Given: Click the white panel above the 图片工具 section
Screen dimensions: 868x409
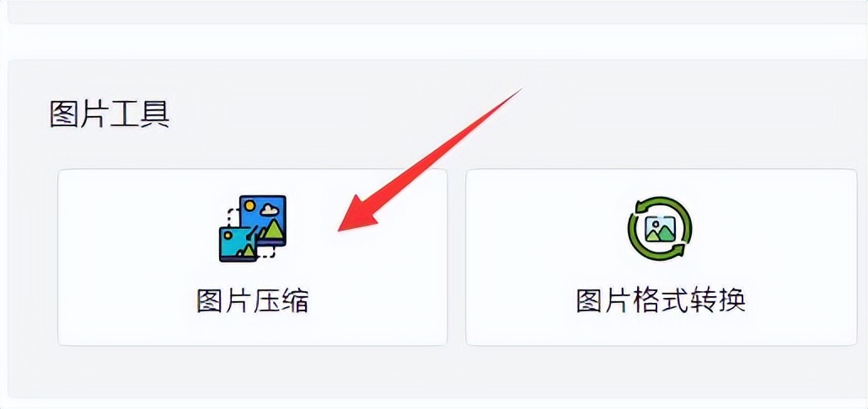Looking at the screenshot, I should [434, 12].
